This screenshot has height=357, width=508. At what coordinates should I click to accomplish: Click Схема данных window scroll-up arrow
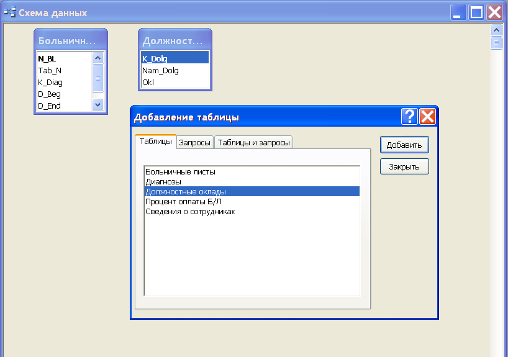(496, 30)
